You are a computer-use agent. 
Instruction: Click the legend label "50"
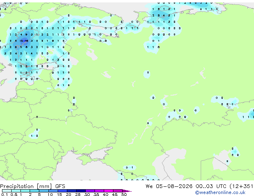(x=124, y=194)
